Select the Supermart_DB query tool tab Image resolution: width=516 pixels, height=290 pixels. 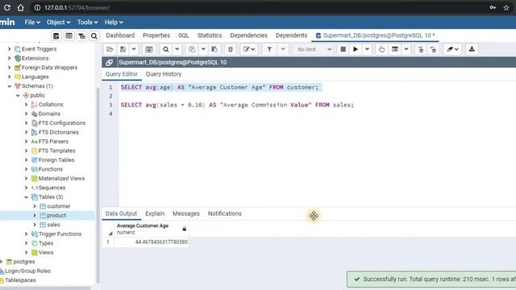click(375, 35)
